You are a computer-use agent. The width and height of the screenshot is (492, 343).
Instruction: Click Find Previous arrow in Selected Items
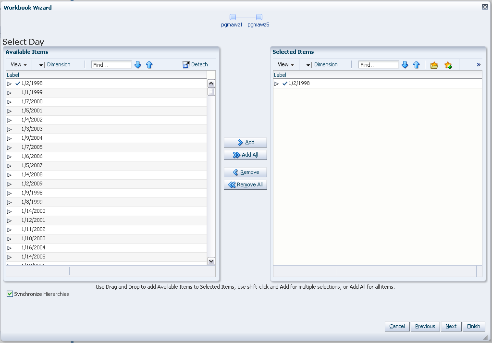coord(417,65)
